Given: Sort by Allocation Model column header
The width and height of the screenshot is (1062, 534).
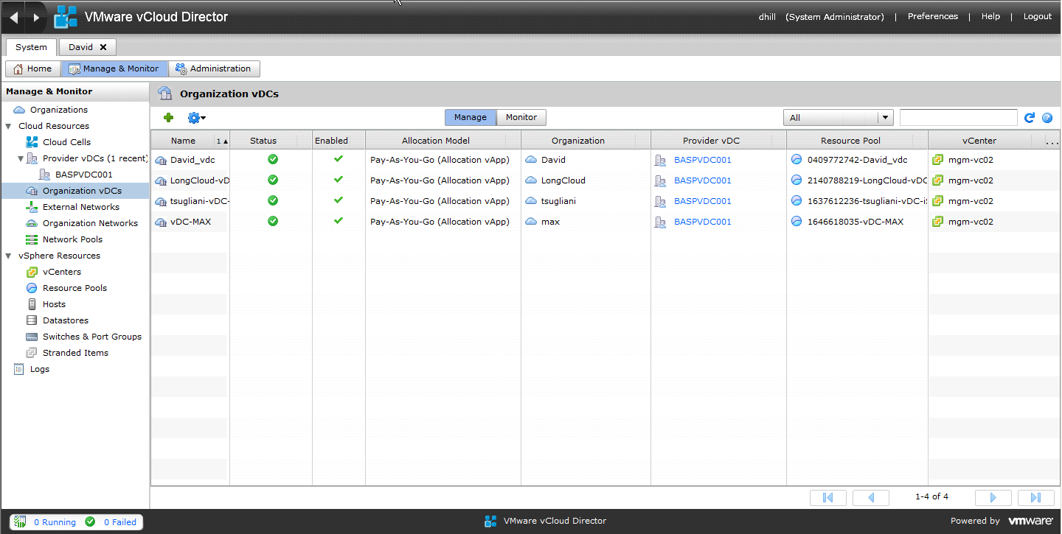Looking at the screenshot, I should (436, 141).
